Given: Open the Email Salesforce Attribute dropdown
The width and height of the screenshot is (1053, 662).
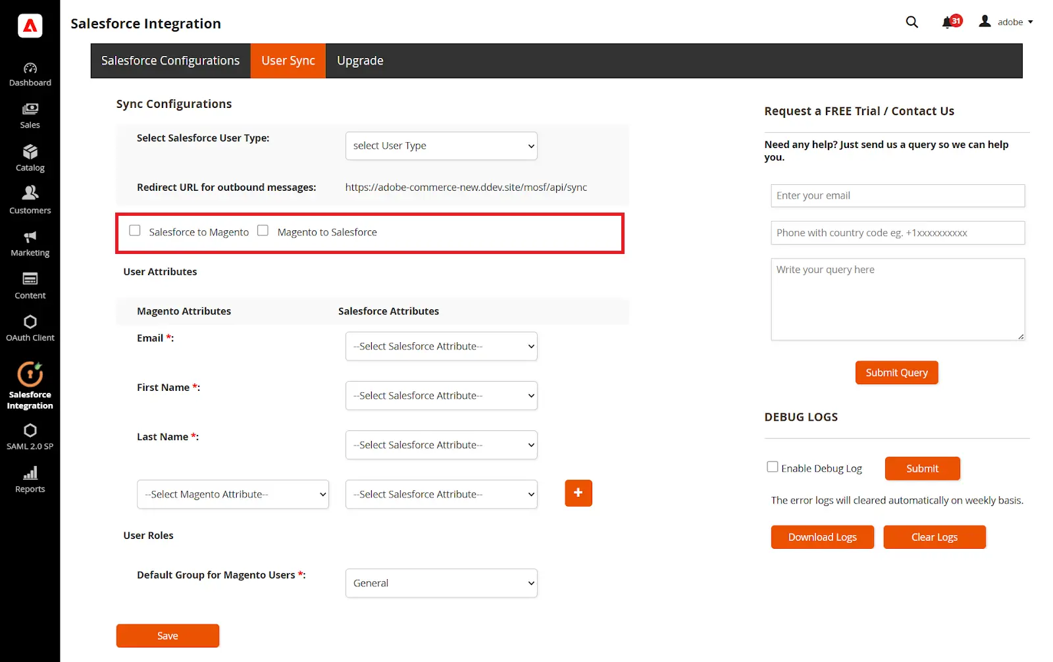Looking at the screenshot, I should [442, 346].
